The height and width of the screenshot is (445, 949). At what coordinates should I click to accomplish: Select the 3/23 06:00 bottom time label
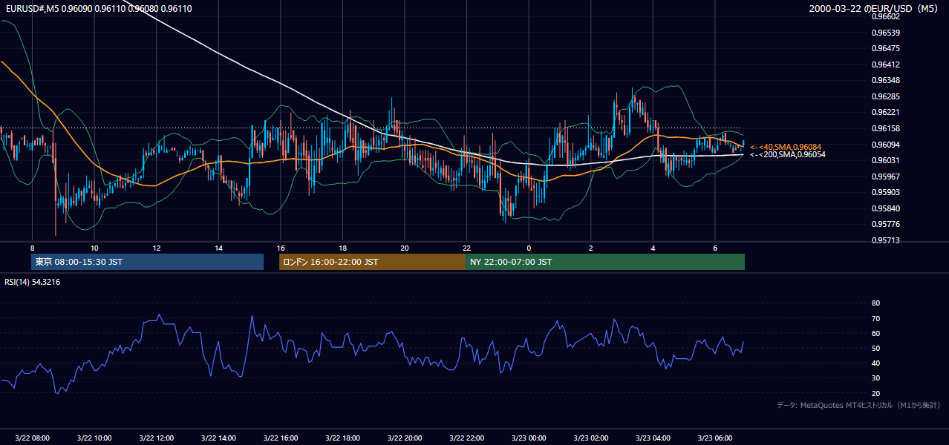tap(715, 438)
